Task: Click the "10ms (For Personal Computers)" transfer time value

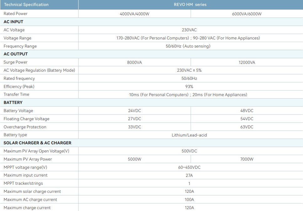Action: (x=159, y=95)
